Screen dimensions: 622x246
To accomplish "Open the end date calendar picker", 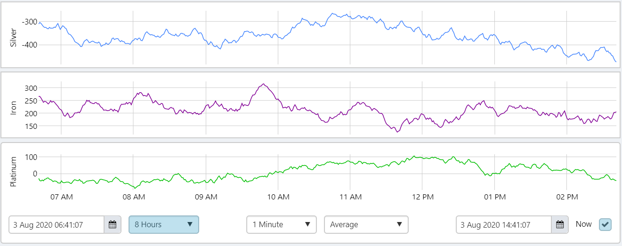I will click(x=559, y=224).
